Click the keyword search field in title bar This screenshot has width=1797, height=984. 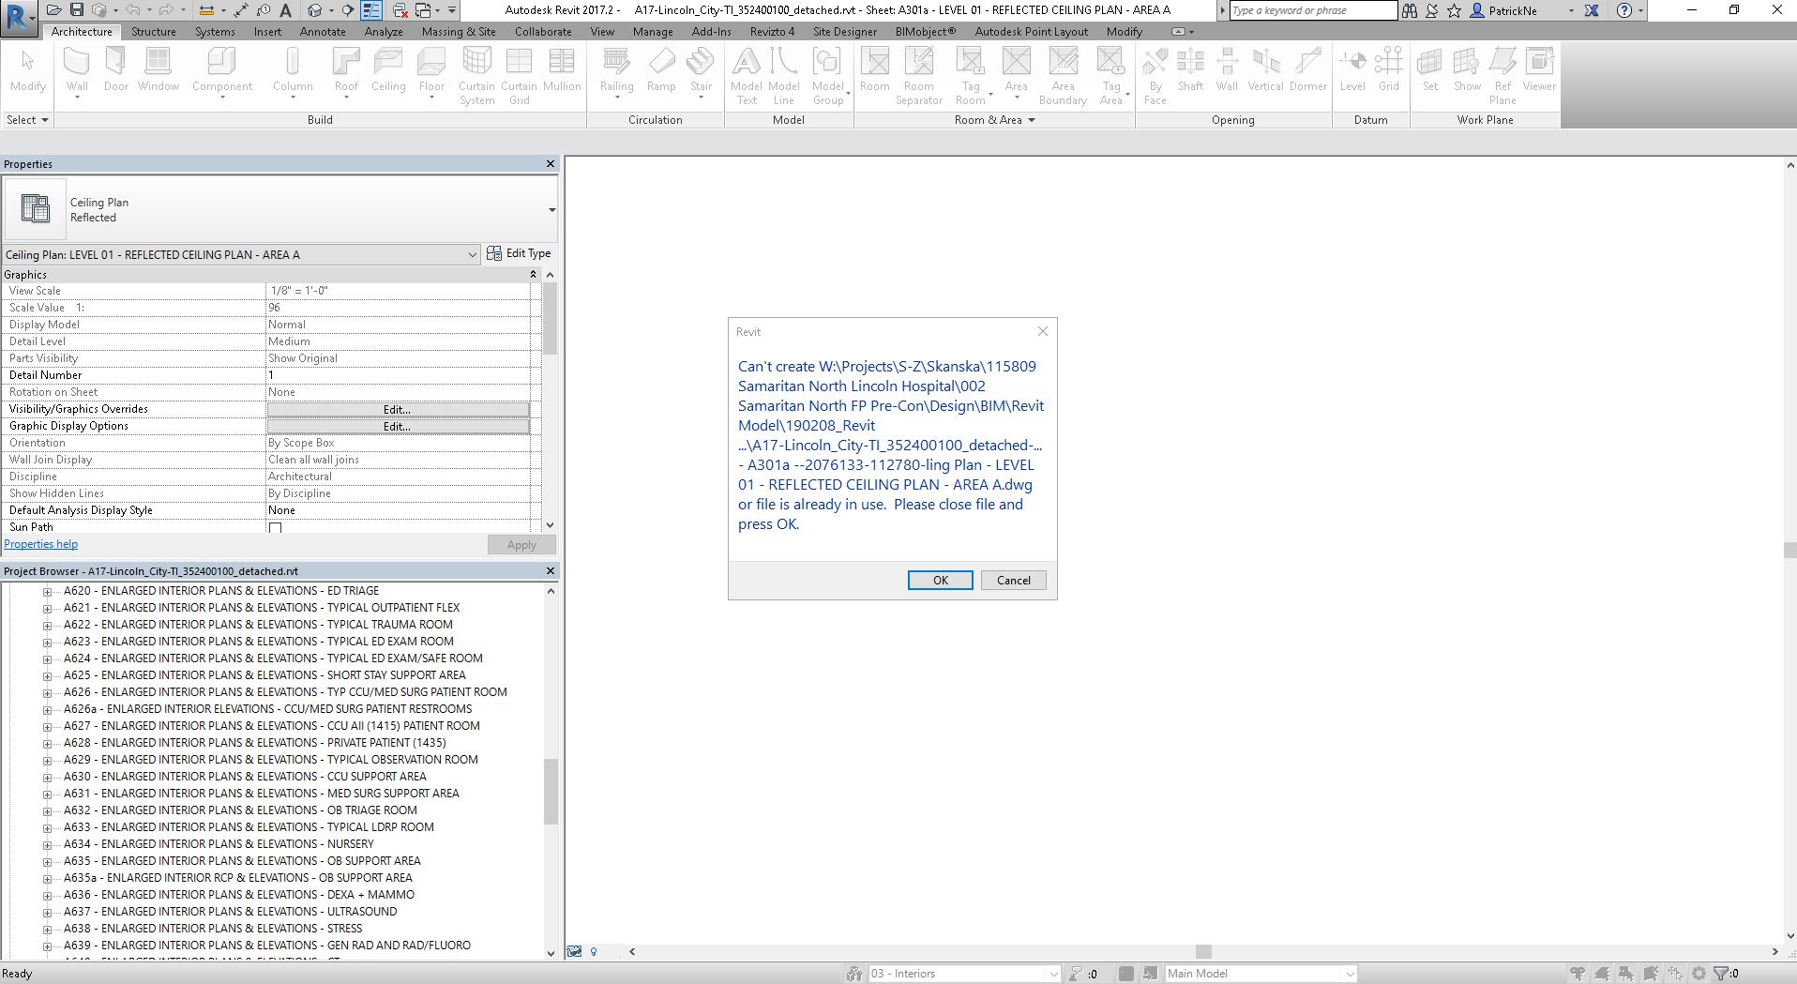[x=1313, y=10]
